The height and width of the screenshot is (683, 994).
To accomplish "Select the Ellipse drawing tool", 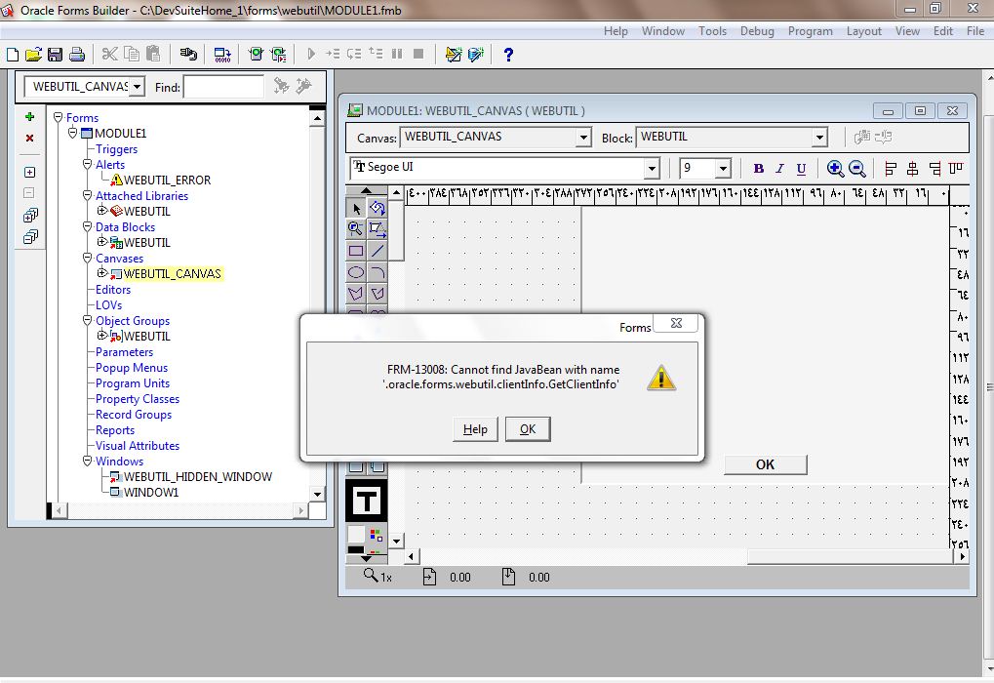I will pos(356,272).
